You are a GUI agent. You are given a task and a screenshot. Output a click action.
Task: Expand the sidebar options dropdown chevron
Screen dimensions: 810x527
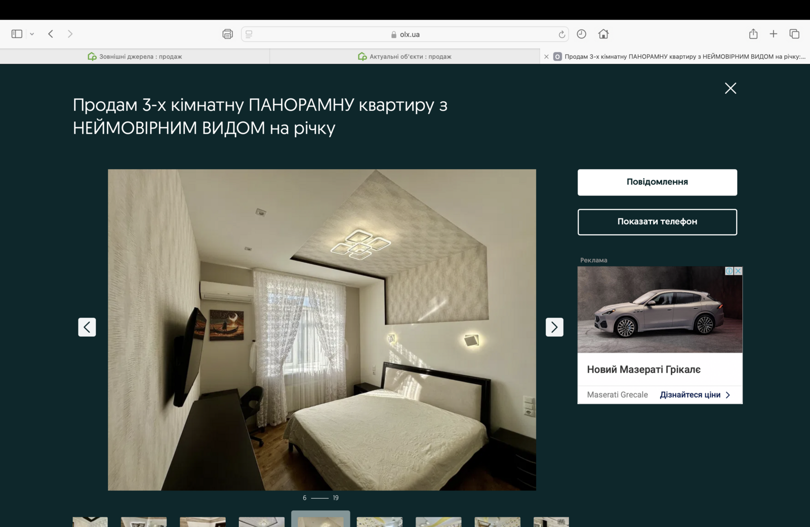point(32,34)
